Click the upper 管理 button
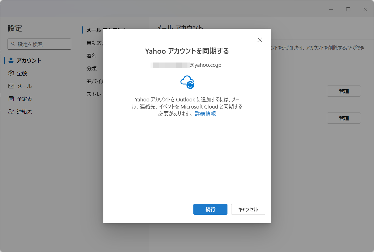This screenshot has width=374, height=252. pyautogui.click(x=344, y=91)
